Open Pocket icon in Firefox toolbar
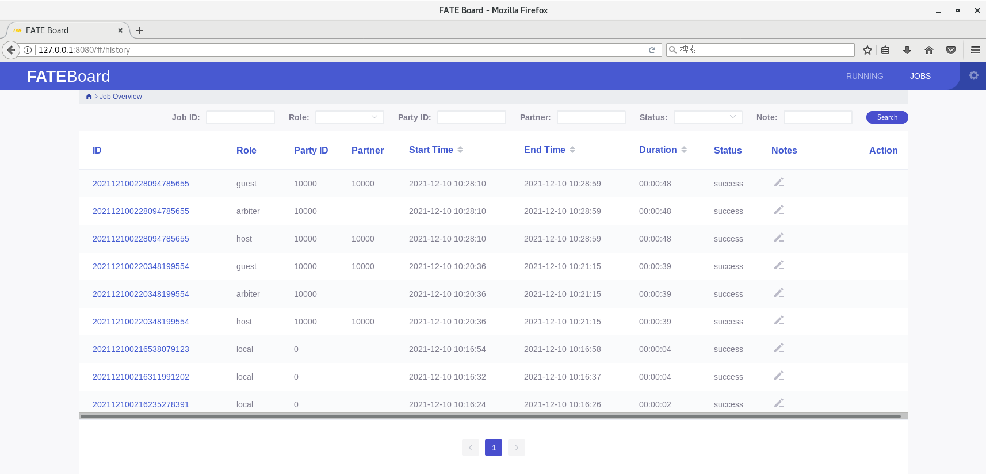This screenshot has height=474, width=986. point(951,50)
